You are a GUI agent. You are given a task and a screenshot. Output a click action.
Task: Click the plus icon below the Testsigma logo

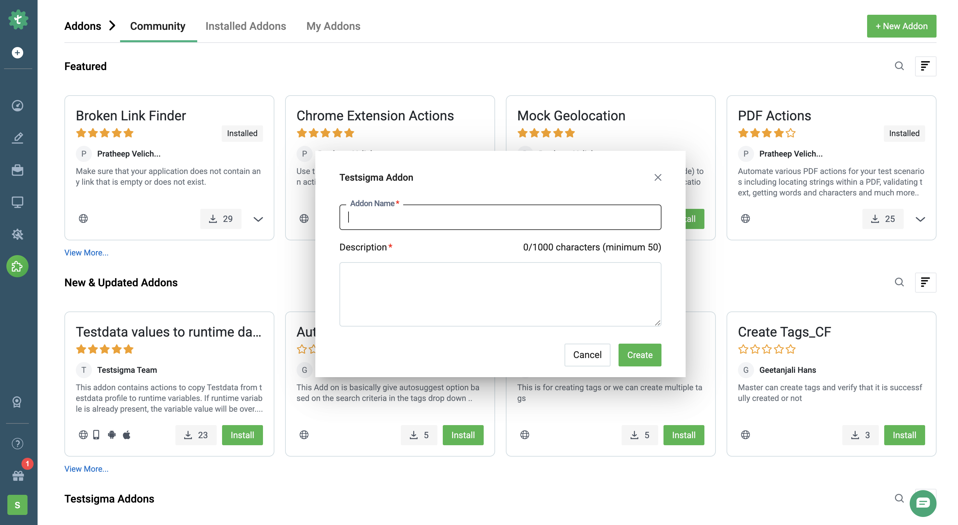coord(17,52)
